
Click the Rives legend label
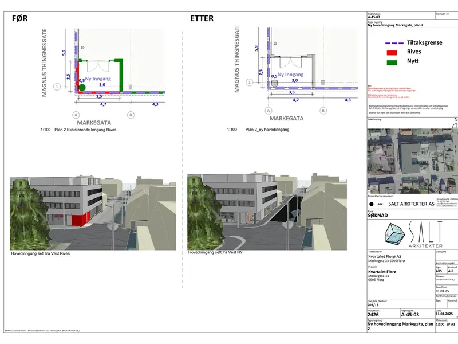point(414,52)
